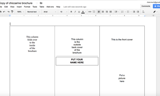
Task: Select Left align
Action: click(99, 12)
